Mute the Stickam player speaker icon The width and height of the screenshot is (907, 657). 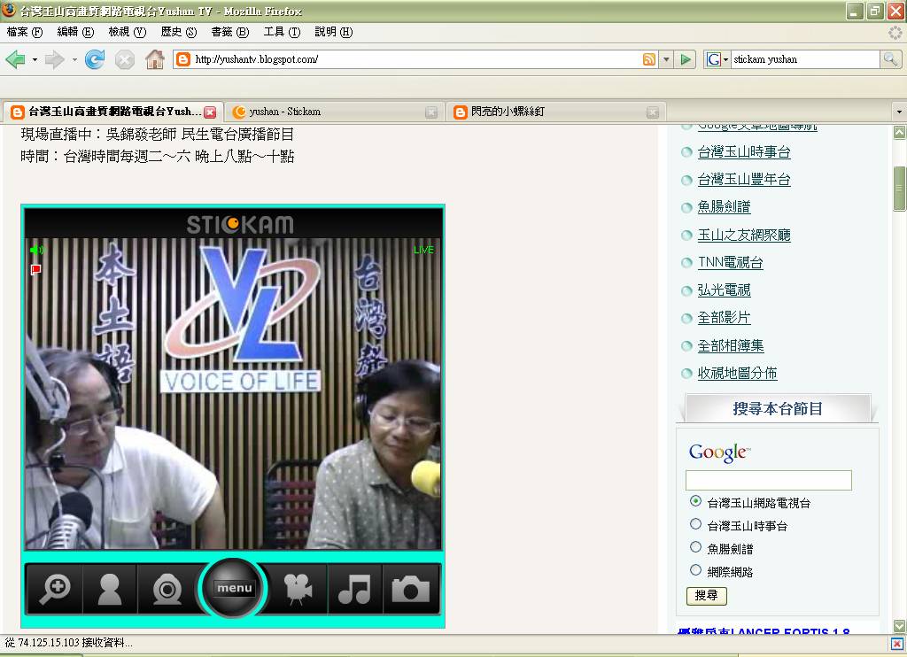(x=36, y=250)
